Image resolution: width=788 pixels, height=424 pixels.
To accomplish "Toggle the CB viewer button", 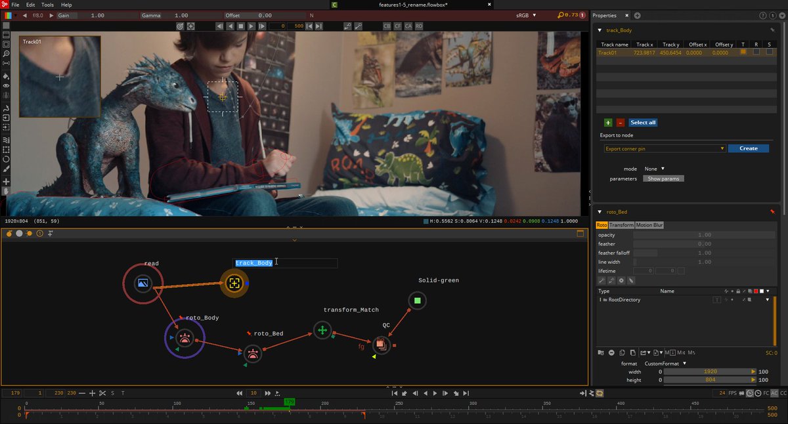I will 387,26.
